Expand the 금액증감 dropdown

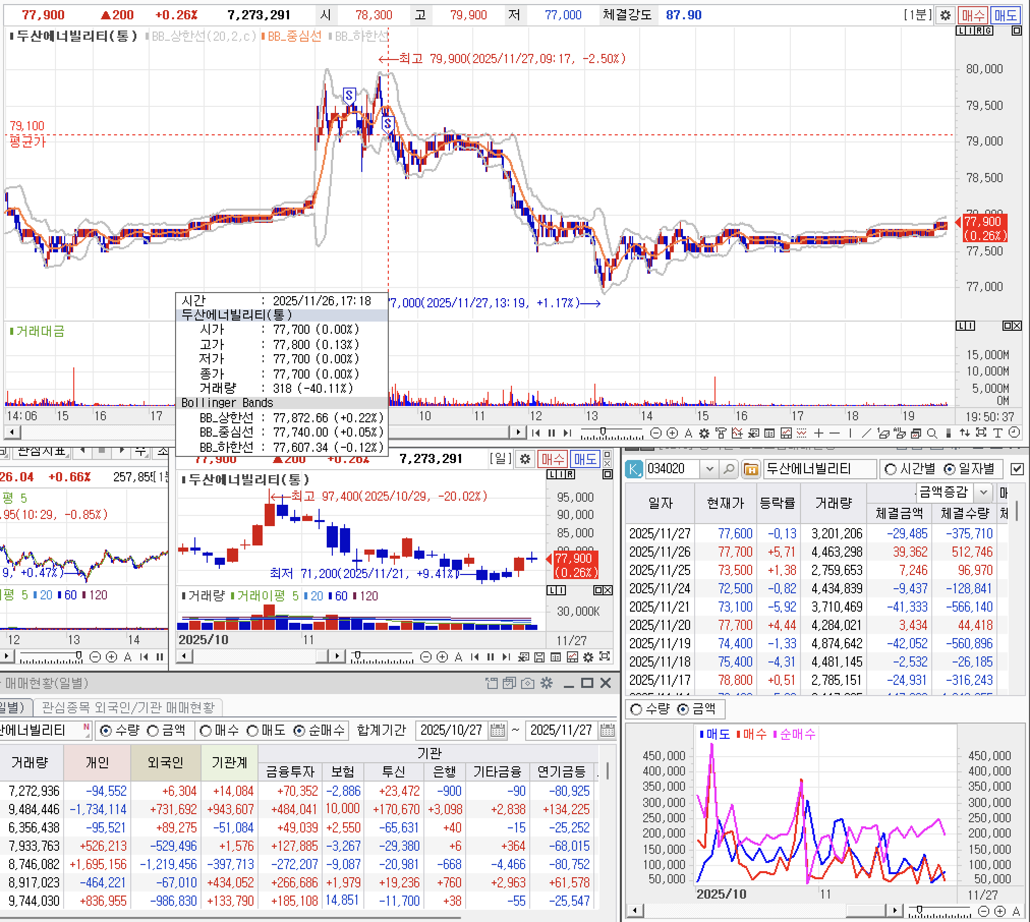[x=984, y=492]
